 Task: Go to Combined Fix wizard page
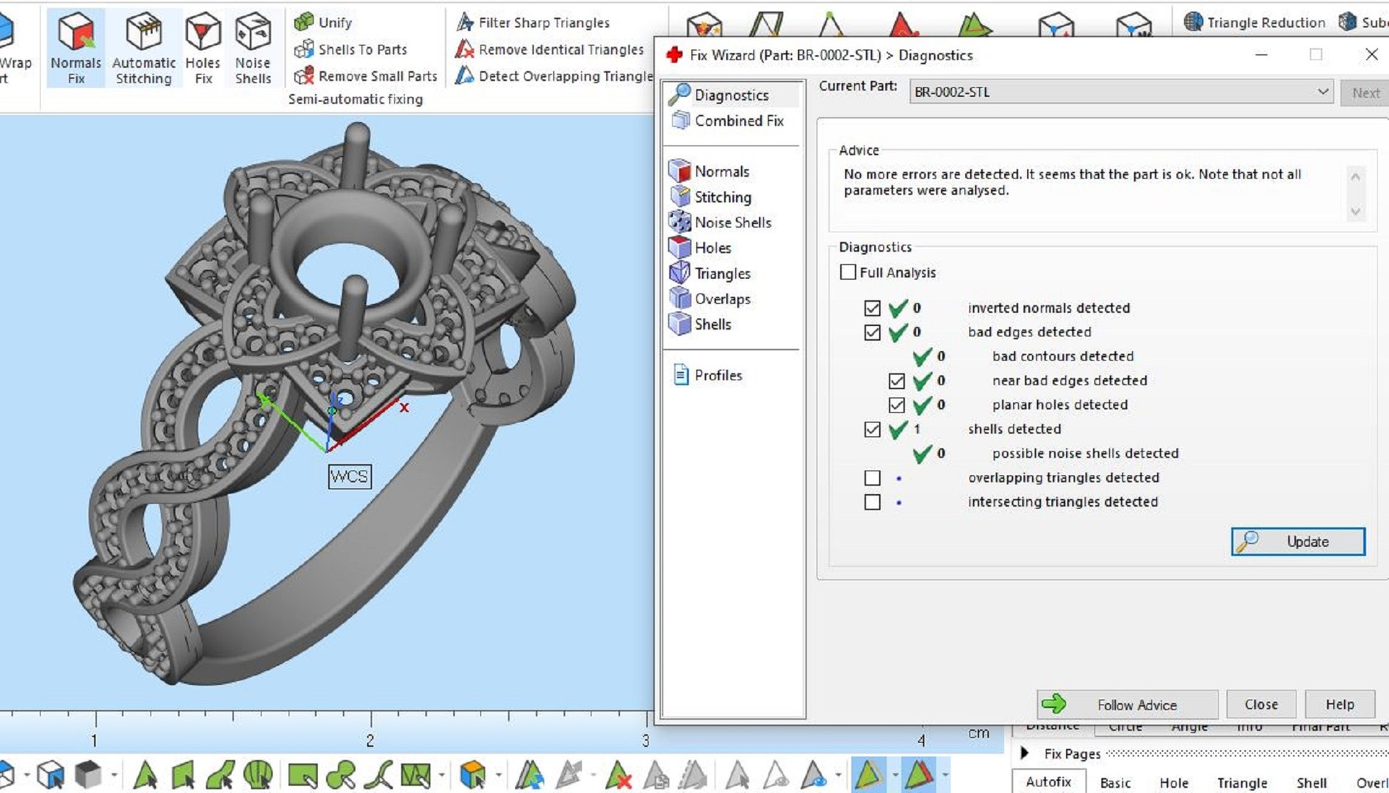(727, 120)
